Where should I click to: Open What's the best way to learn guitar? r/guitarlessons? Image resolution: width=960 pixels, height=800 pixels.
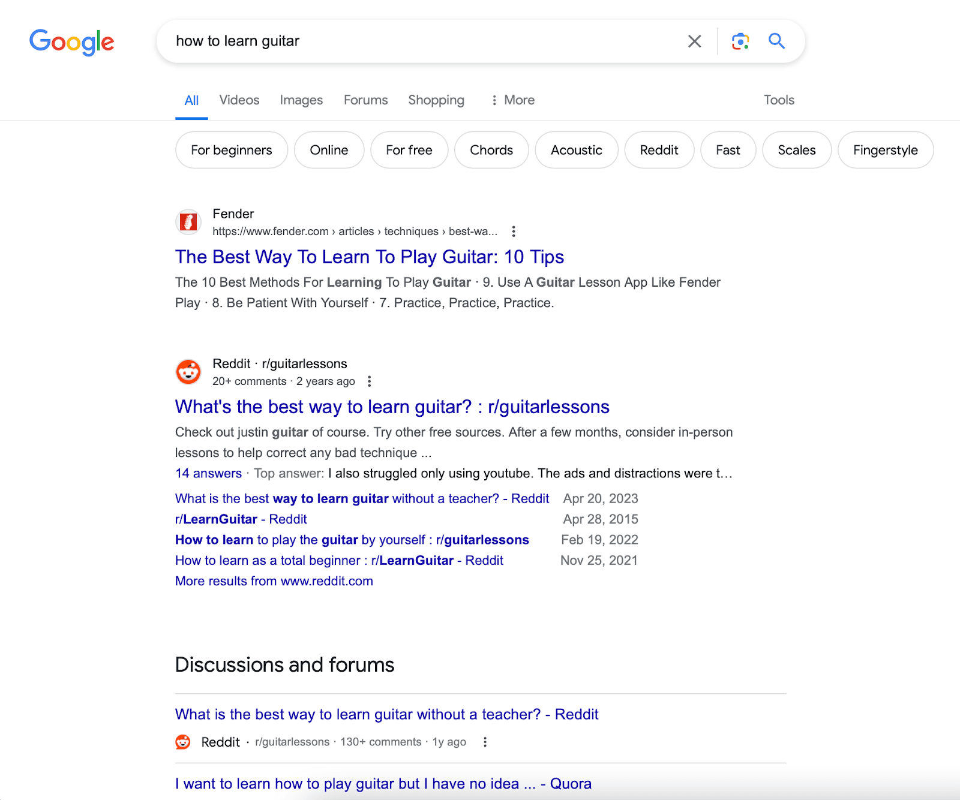pos(392,407)
